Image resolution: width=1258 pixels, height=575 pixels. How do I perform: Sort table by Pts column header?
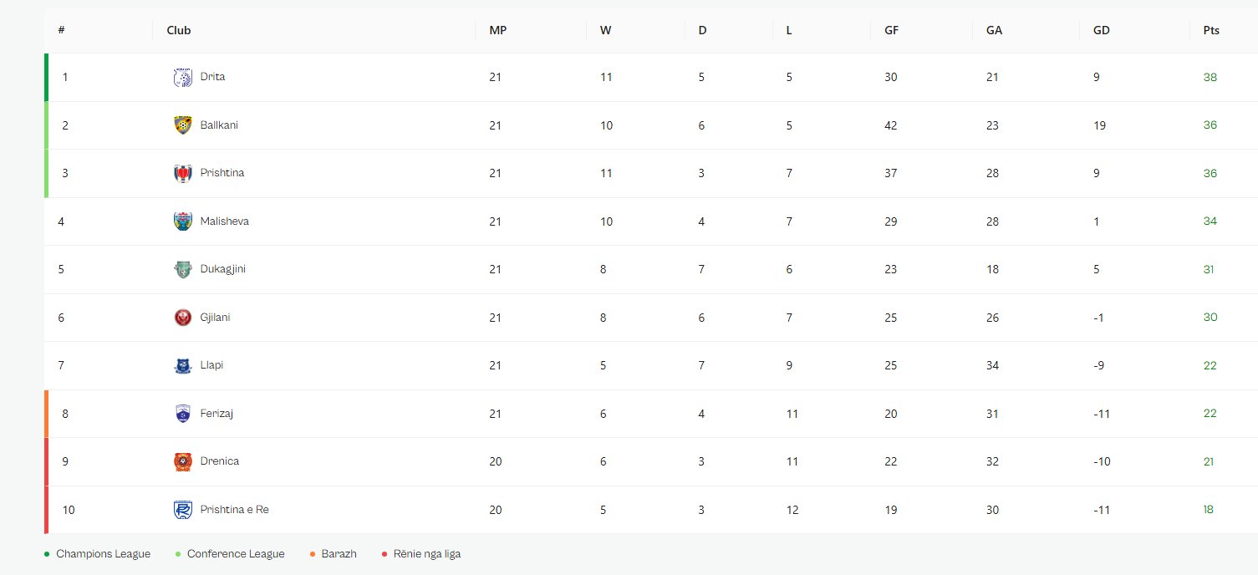[x=1211, y=30]
